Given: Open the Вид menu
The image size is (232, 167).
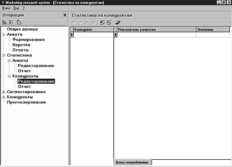Looking at the screenshot, I should click(x=16, y=8).
